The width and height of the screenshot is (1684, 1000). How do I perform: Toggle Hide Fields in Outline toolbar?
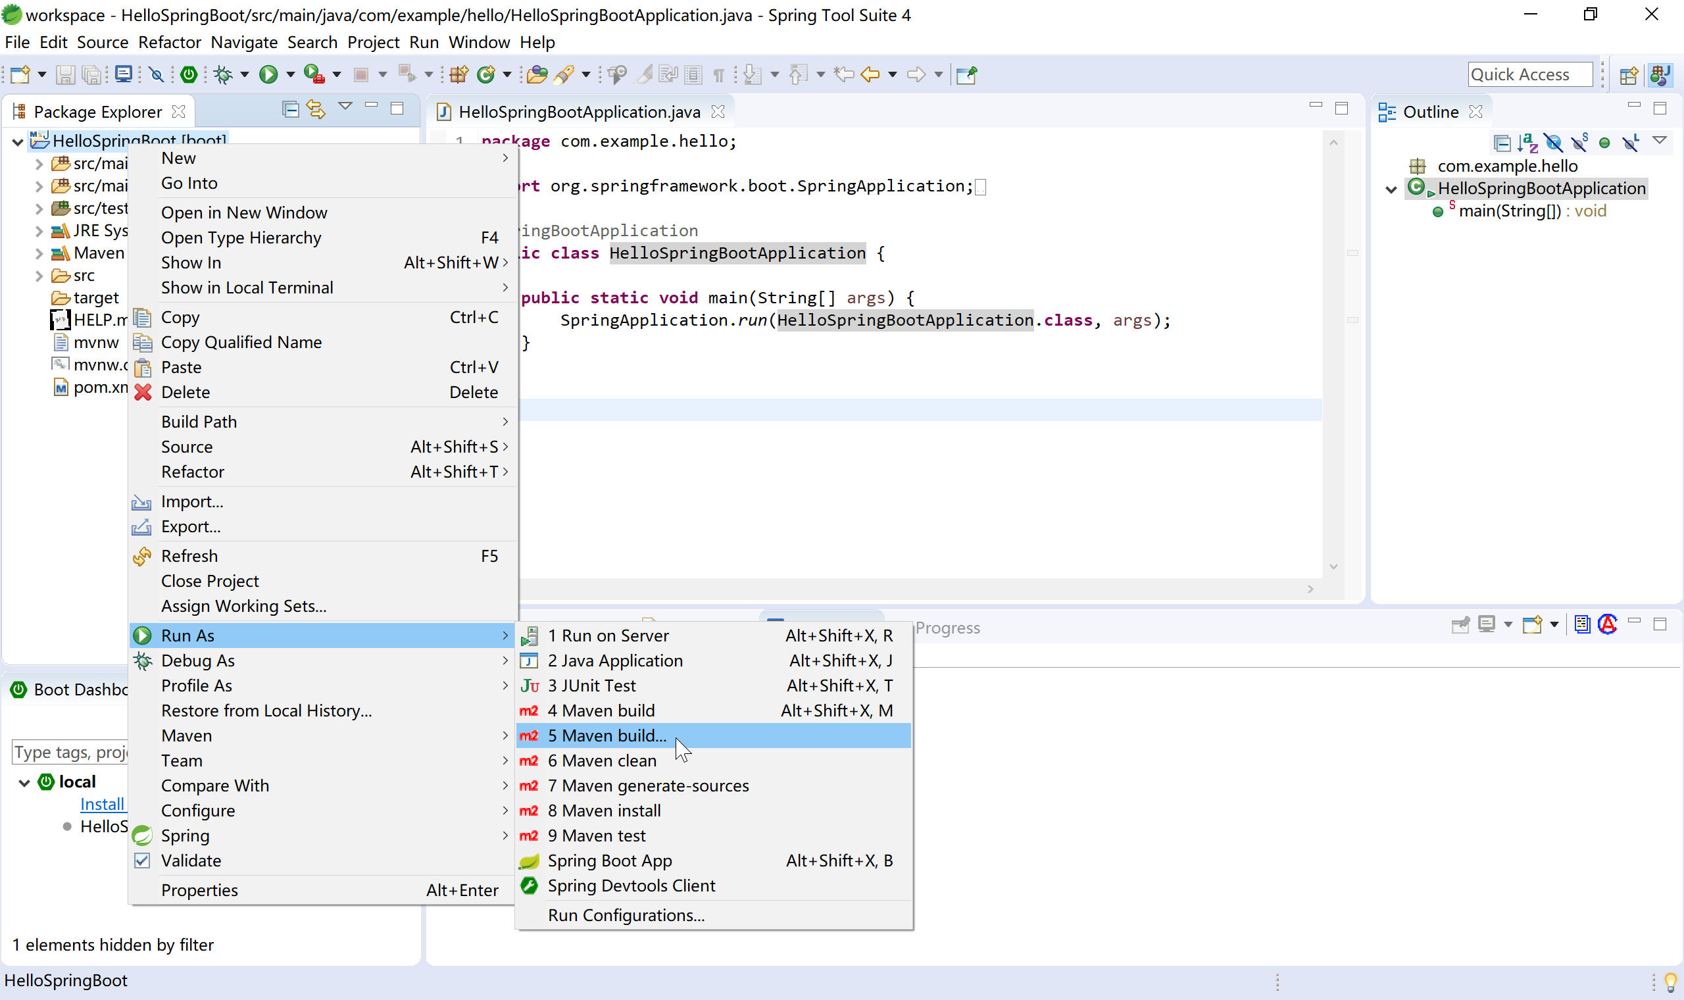(1553, 142)
